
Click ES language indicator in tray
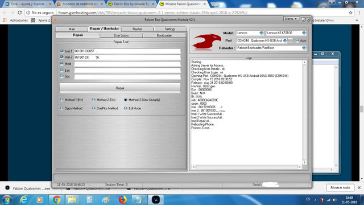308,199
